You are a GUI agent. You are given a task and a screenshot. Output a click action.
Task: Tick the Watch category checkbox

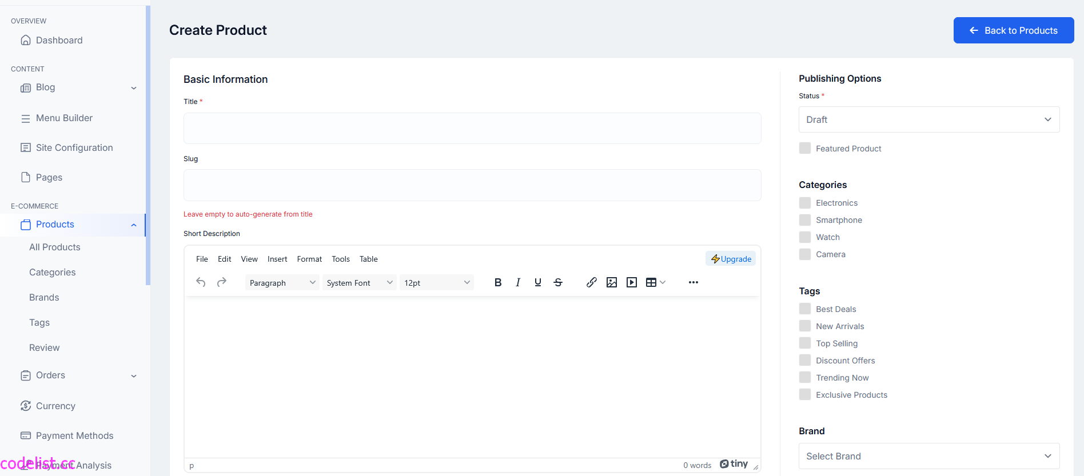(805, 237)
